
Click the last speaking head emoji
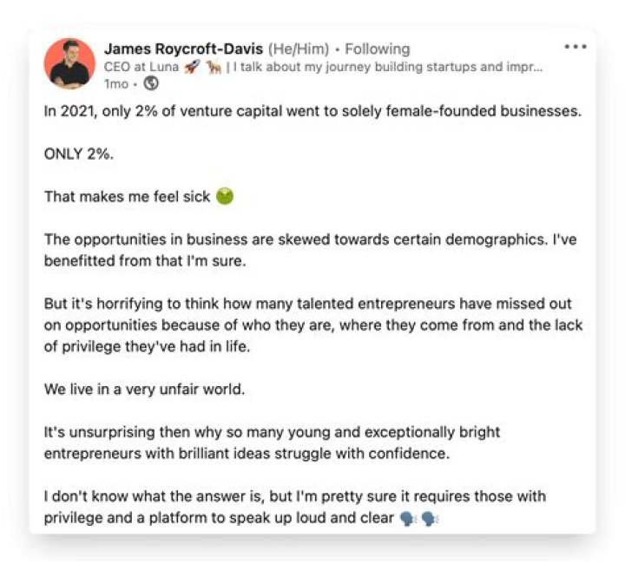point(430,519)
